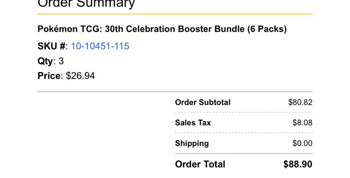Click the Price label
The image size is (350, 178).
click(49, 76)
